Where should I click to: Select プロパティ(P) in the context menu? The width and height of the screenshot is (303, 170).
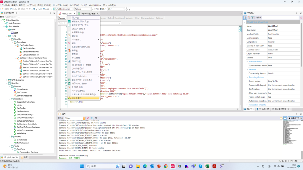coord(83,61)
